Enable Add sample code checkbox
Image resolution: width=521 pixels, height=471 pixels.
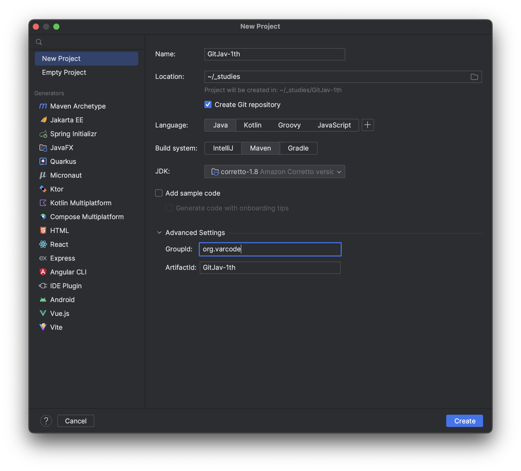tap(159, 193)
